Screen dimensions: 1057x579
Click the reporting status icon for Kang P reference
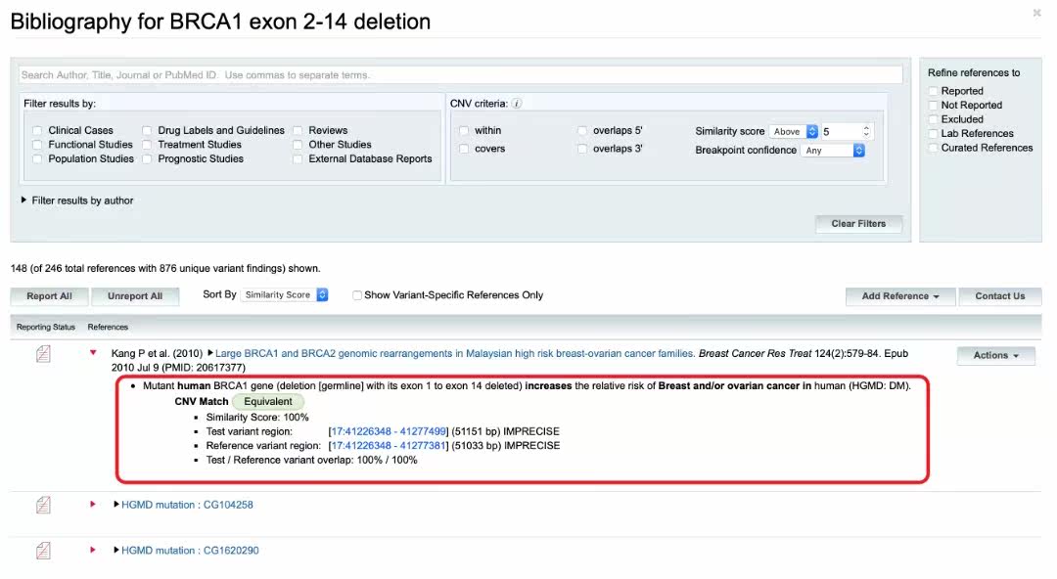point(43,354)
